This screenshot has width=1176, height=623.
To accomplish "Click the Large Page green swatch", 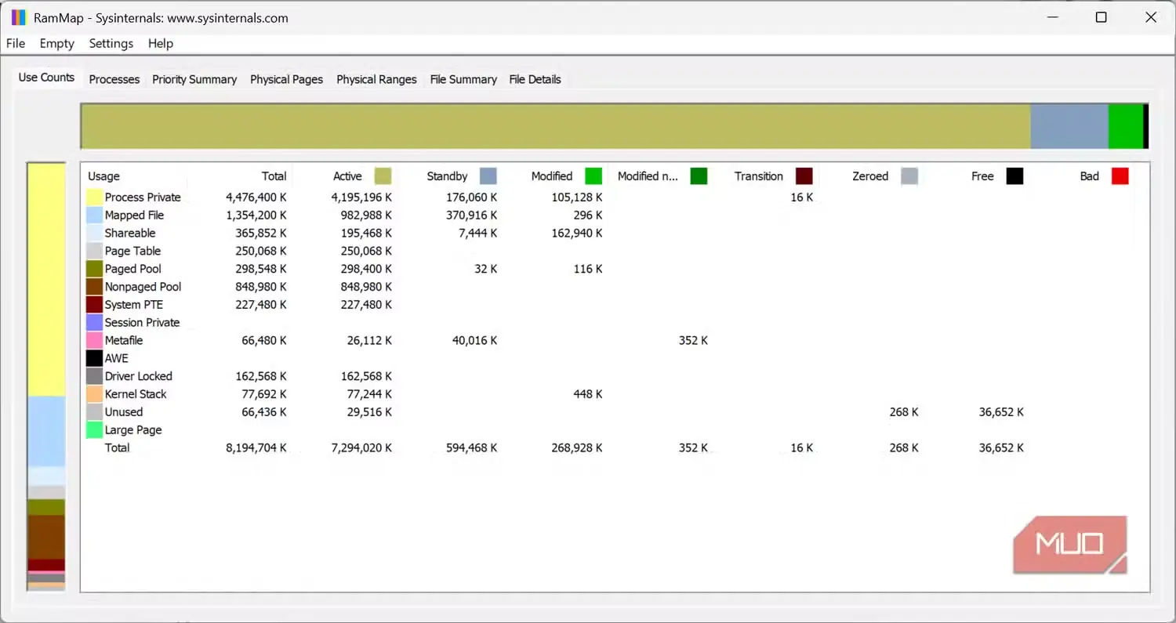I will point(94,430).
